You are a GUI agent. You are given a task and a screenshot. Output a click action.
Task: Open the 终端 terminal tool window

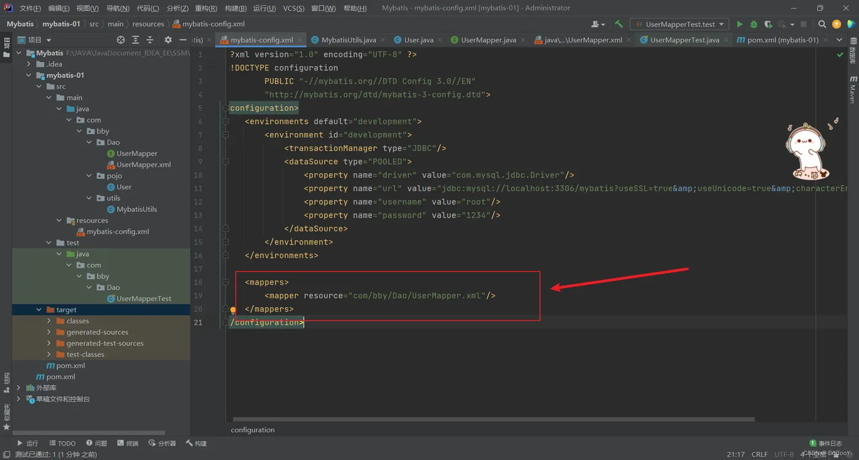[128, 443]
